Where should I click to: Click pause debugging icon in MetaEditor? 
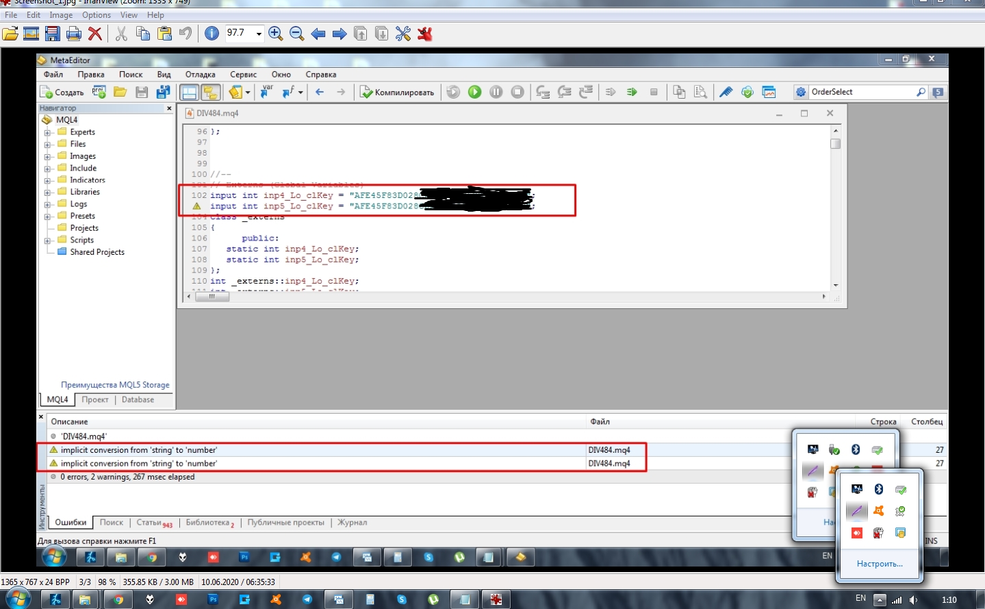pyautogui.click(x=496, y=92)
